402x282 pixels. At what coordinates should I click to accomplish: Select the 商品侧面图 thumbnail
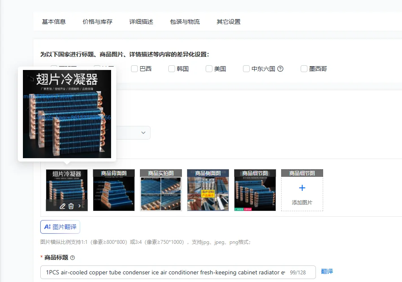[208, 190]
